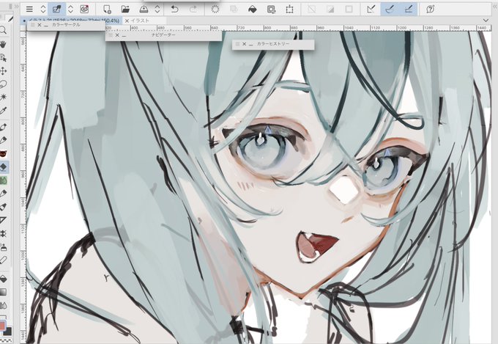Click the vertical ruler along canvas edge

click(23, 187)
